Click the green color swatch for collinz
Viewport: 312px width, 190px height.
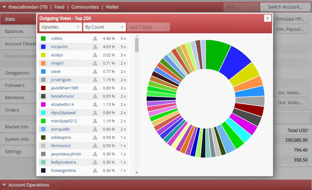point(43,38)
